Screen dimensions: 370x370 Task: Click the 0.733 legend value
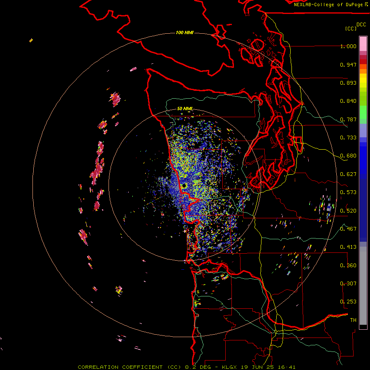pyautogui.click(x=348, y=138)
